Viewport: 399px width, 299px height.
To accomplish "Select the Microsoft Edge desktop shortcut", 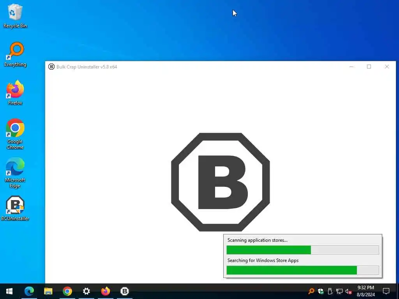I will (x=15, y=172).
